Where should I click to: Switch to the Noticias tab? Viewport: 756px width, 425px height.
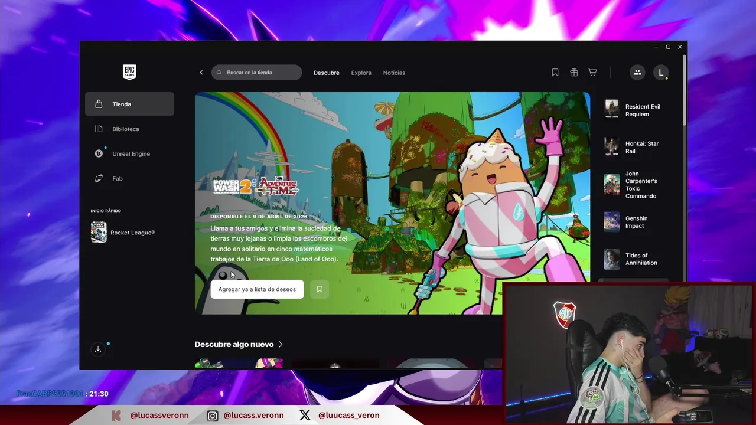click(x=394, y=73)
